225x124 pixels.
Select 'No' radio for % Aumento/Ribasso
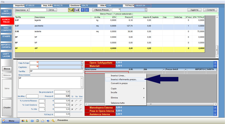[76, 101]
